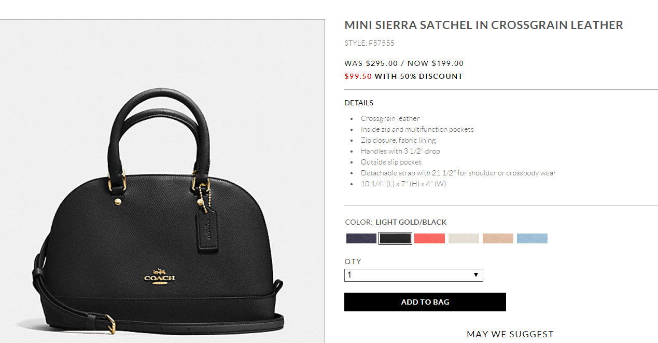
Task: Click the Detachable strap detail line
Action: point(458,173)
